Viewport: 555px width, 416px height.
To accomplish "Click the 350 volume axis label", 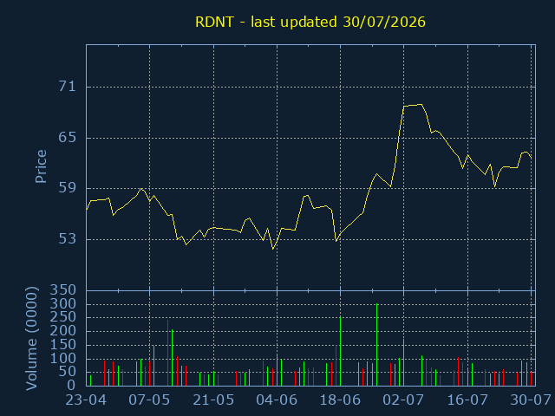I will point(63,290).
